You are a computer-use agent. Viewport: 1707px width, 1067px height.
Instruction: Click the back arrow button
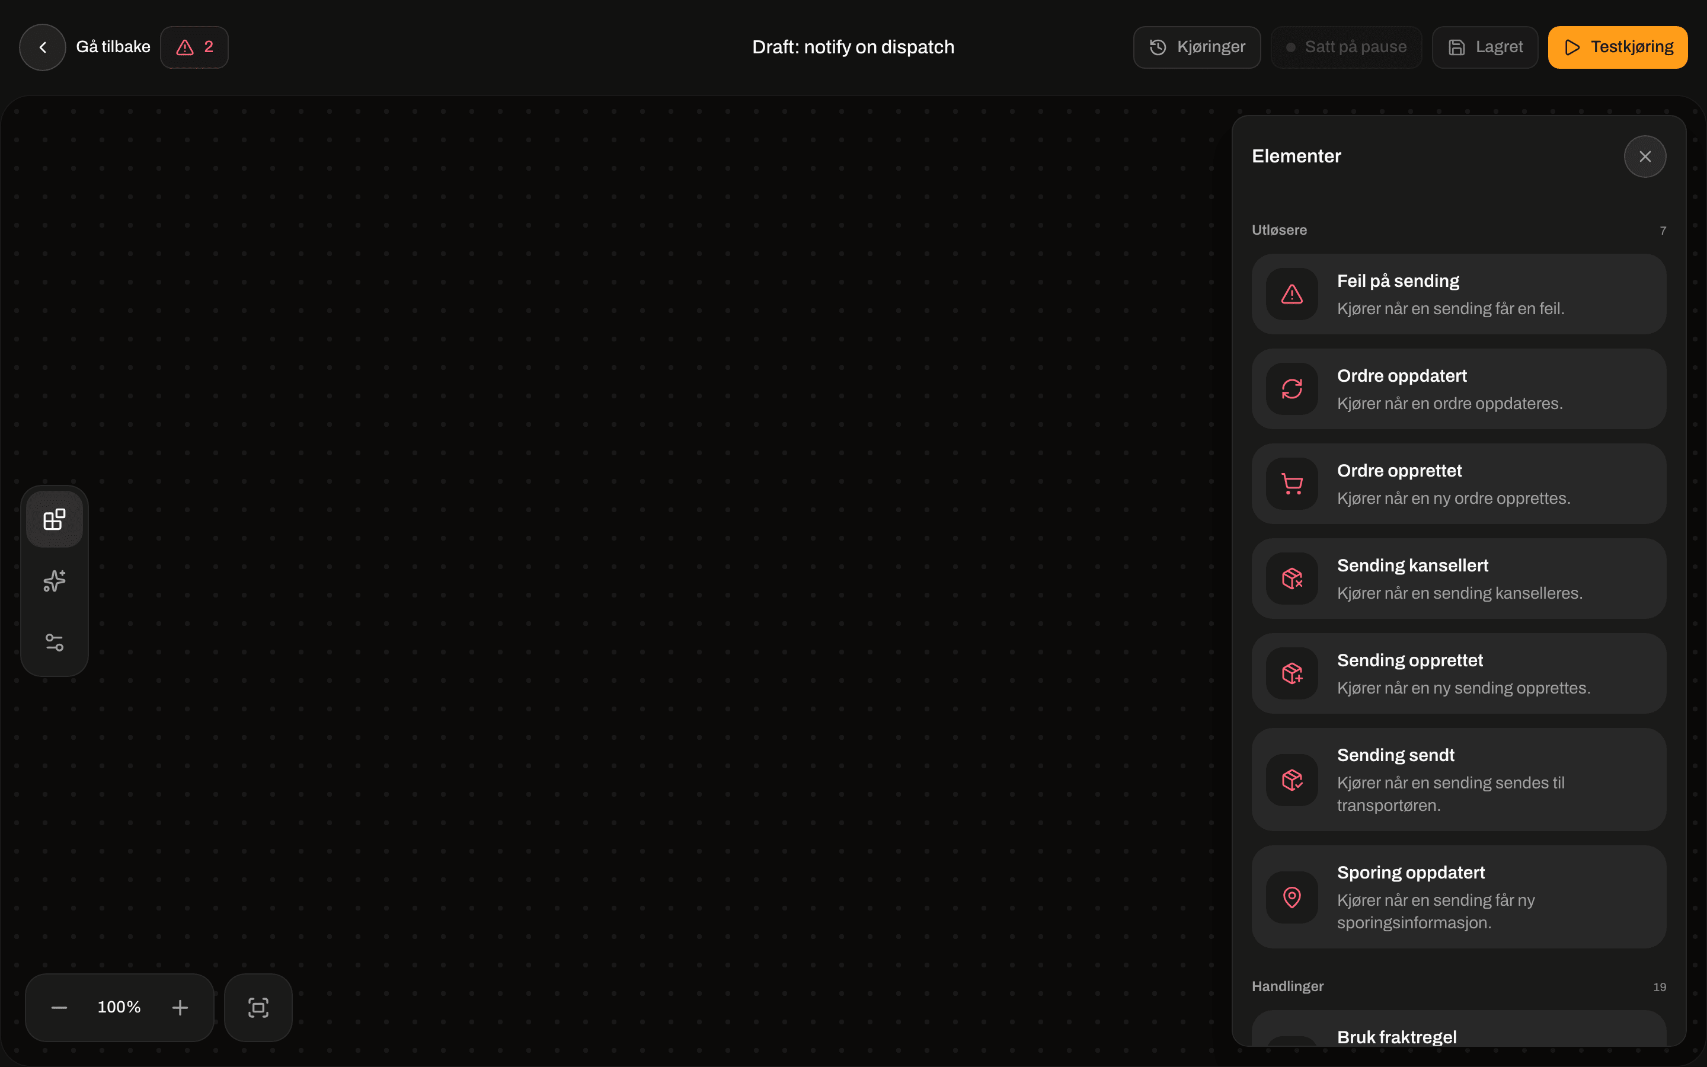coord(42,47)
